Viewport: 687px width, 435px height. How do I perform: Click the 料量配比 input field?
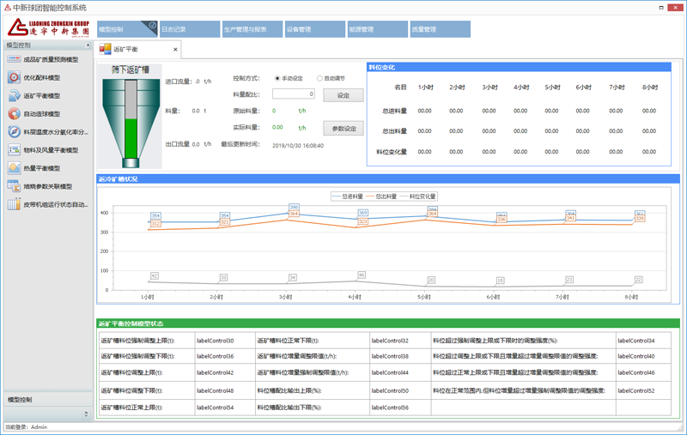pyautogui.click(x=293, y=94)
